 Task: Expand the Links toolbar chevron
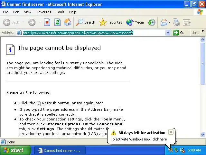pyautogui.click(x=203, y=31)
